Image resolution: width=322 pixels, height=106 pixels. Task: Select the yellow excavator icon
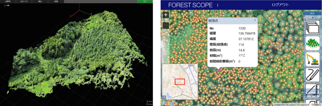[313, 59]
